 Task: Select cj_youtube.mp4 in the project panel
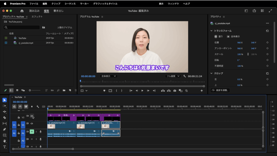[26, 43]
